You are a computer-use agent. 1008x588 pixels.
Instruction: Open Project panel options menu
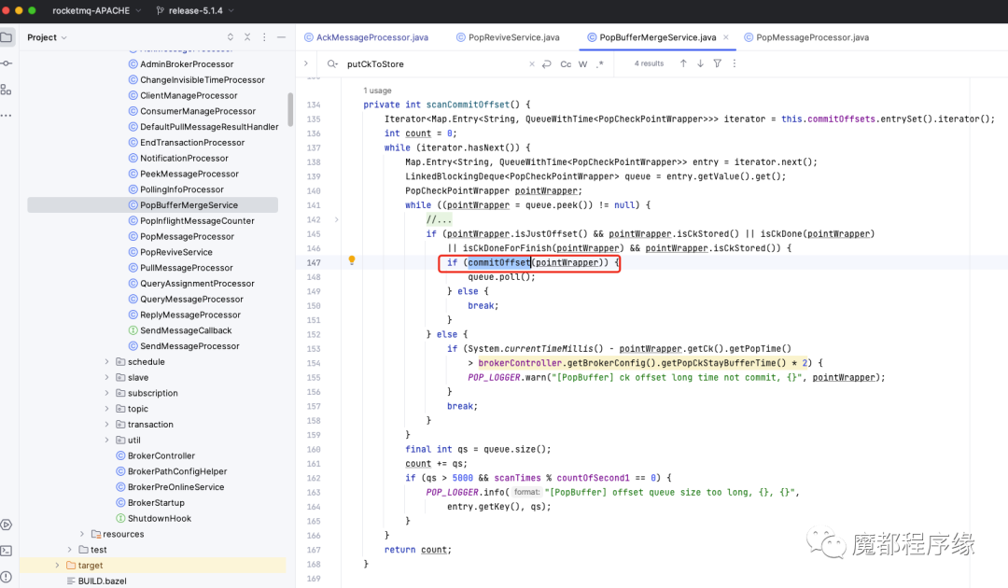click(x=264, y=37)
